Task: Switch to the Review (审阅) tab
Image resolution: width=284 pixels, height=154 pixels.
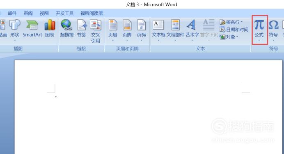Action: [28, 13]
